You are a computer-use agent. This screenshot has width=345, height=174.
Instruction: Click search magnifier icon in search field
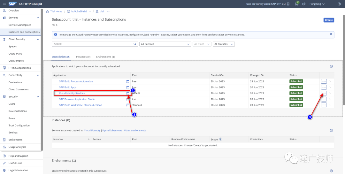(135, 44)
